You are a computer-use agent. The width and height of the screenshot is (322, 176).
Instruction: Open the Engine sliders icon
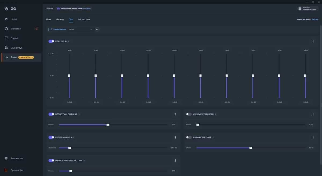[6, 38]
